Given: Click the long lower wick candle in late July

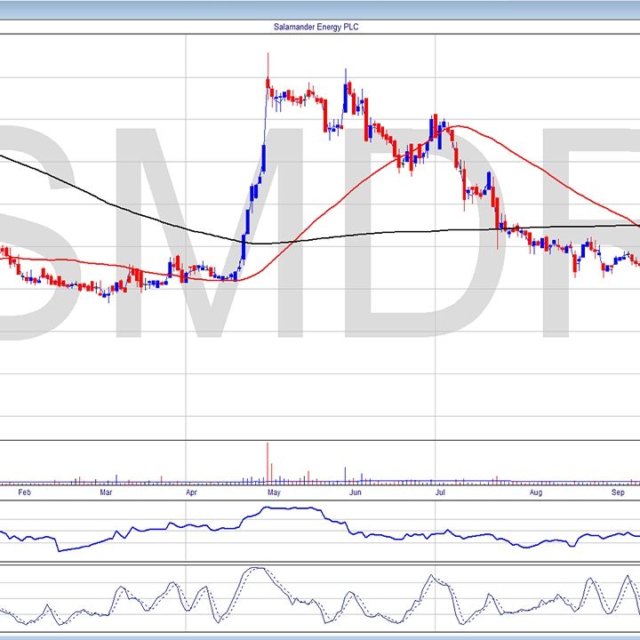Looking at the screenshot, I should click(x=498, y=236).
